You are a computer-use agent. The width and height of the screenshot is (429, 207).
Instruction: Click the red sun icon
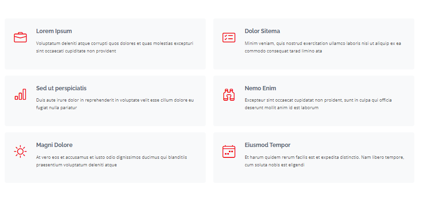click(20, 151)
